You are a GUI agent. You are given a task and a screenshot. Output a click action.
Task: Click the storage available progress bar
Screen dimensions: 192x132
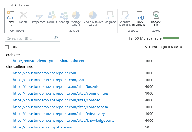coord(176,38)
